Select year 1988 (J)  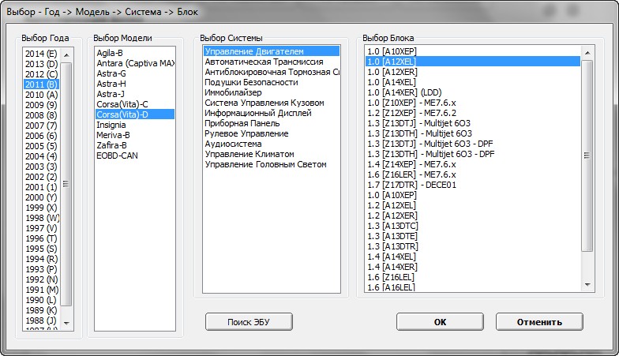[x=41, y=320]
